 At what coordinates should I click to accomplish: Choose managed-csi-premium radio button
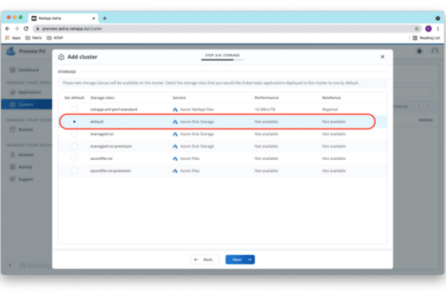point(74,146)
